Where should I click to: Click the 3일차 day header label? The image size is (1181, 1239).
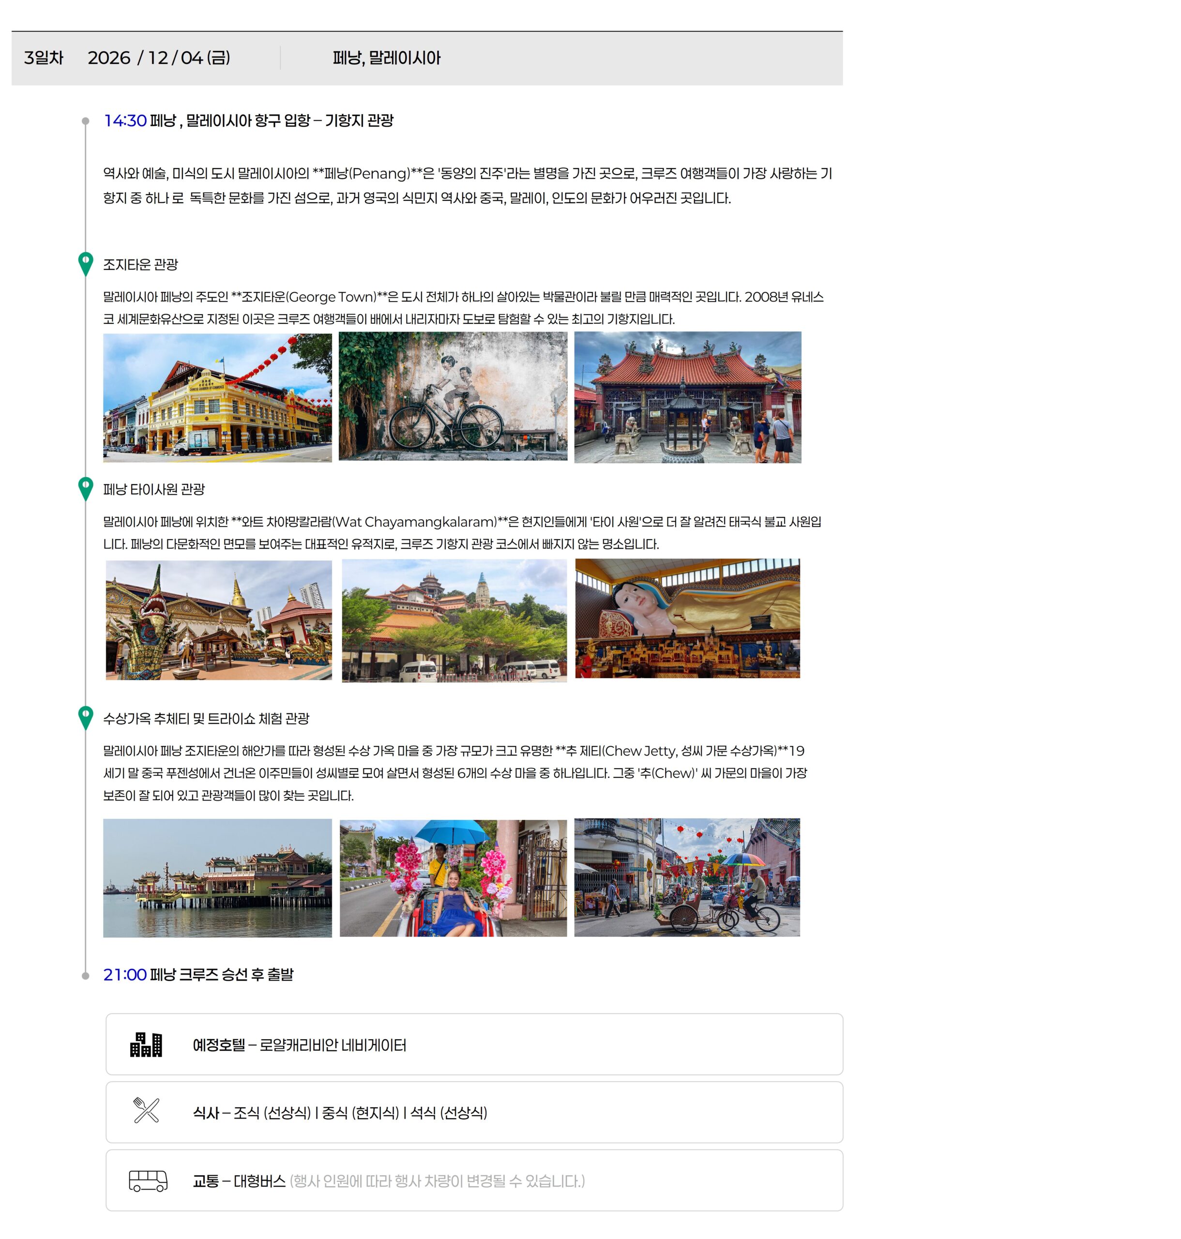click(44, 58)
